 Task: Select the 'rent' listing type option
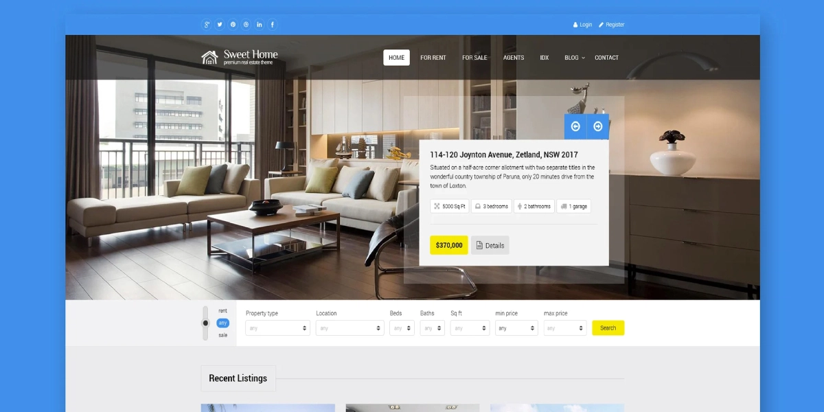click(222, 311)
